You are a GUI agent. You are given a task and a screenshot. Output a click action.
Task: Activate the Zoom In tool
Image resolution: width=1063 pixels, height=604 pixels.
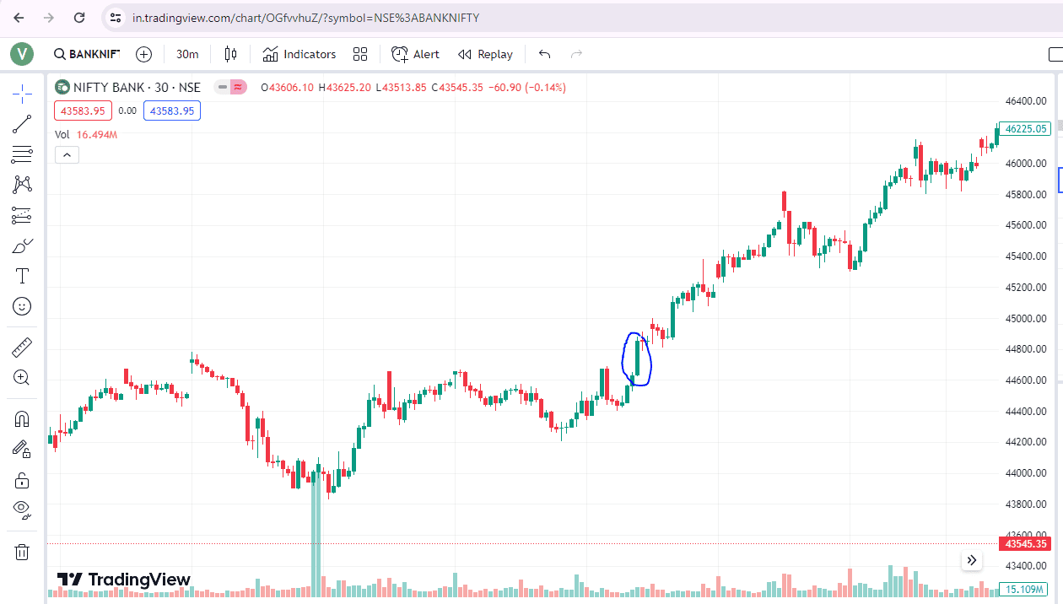click(22, 377)
